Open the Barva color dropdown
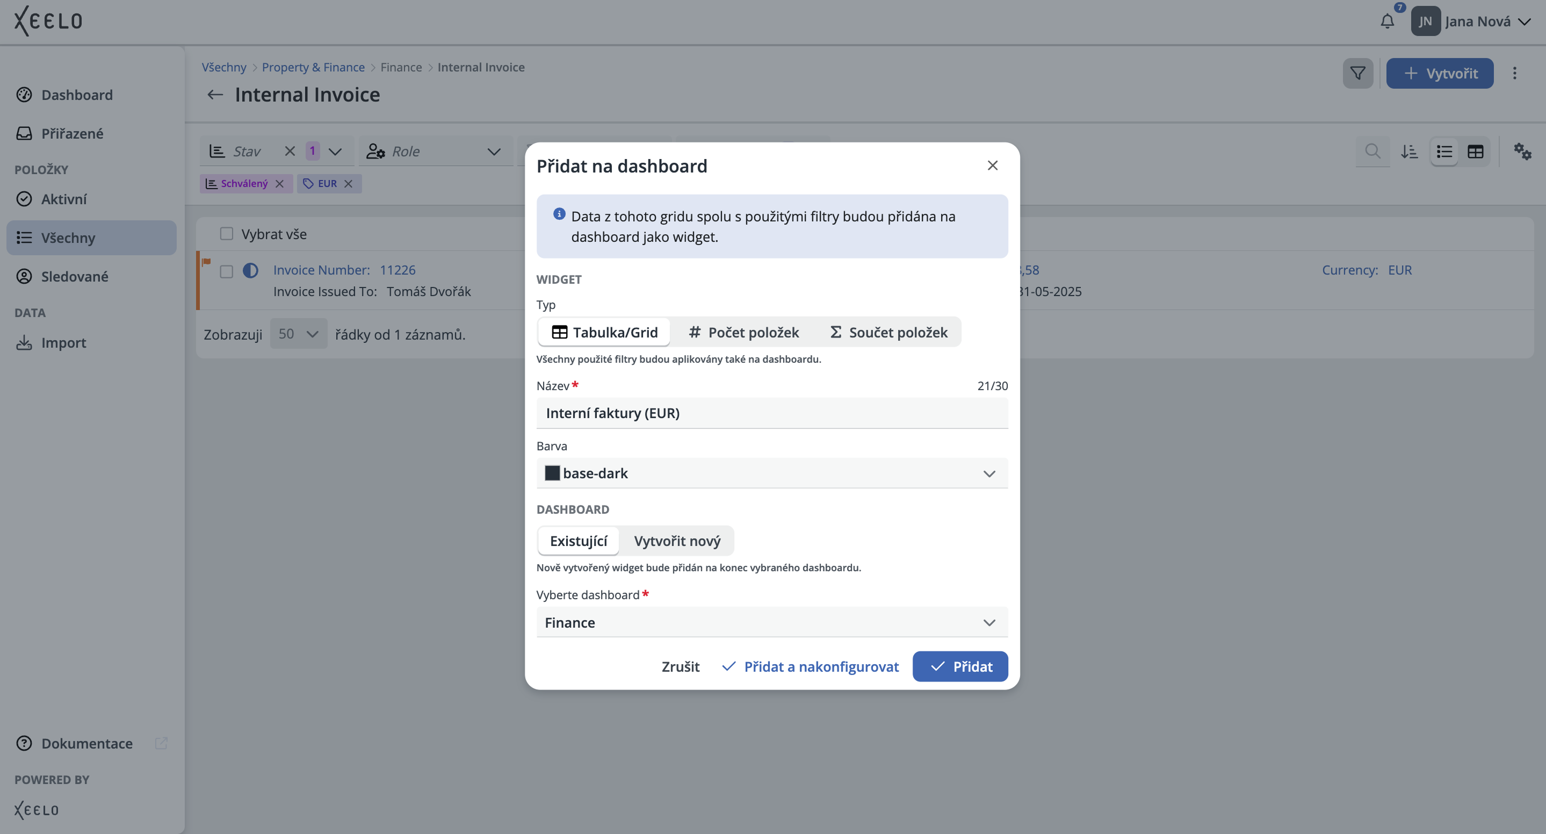 pyautogui.click(x=772, y=473)
